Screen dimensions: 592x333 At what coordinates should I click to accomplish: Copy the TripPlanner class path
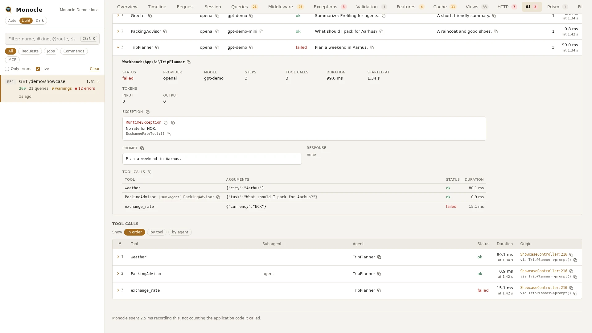point(189,62)
